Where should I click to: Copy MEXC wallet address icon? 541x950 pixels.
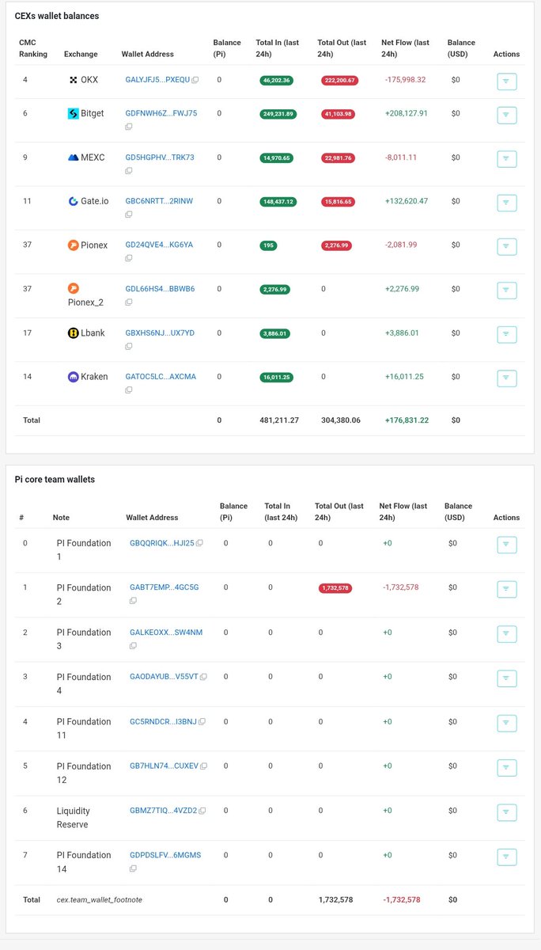pos(130,171)
